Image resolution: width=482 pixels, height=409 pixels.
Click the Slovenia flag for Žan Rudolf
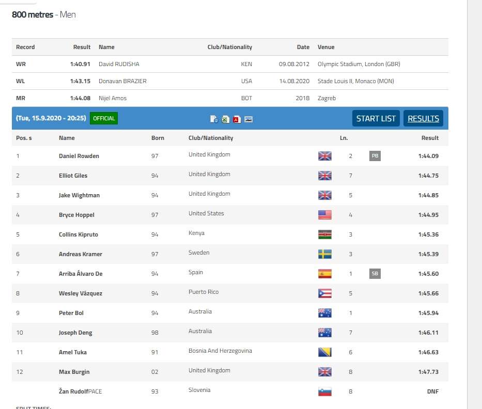(325, 391)
